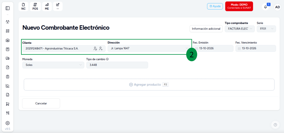This screenshot has height=133, width=284.
Task: Click the floating help question mark icon
Action: coord(275,125)
